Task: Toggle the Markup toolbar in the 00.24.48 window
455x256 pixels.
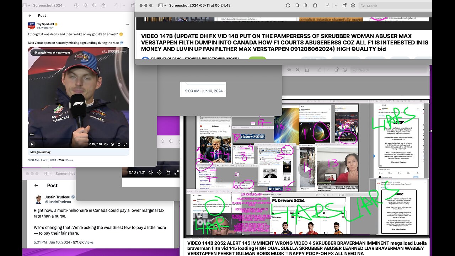Action: (353, 6)
